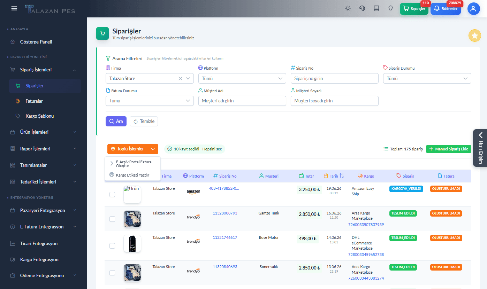487x289 pixels.
Task: Open Bildirimler notifications button
Action: [446, 9]
